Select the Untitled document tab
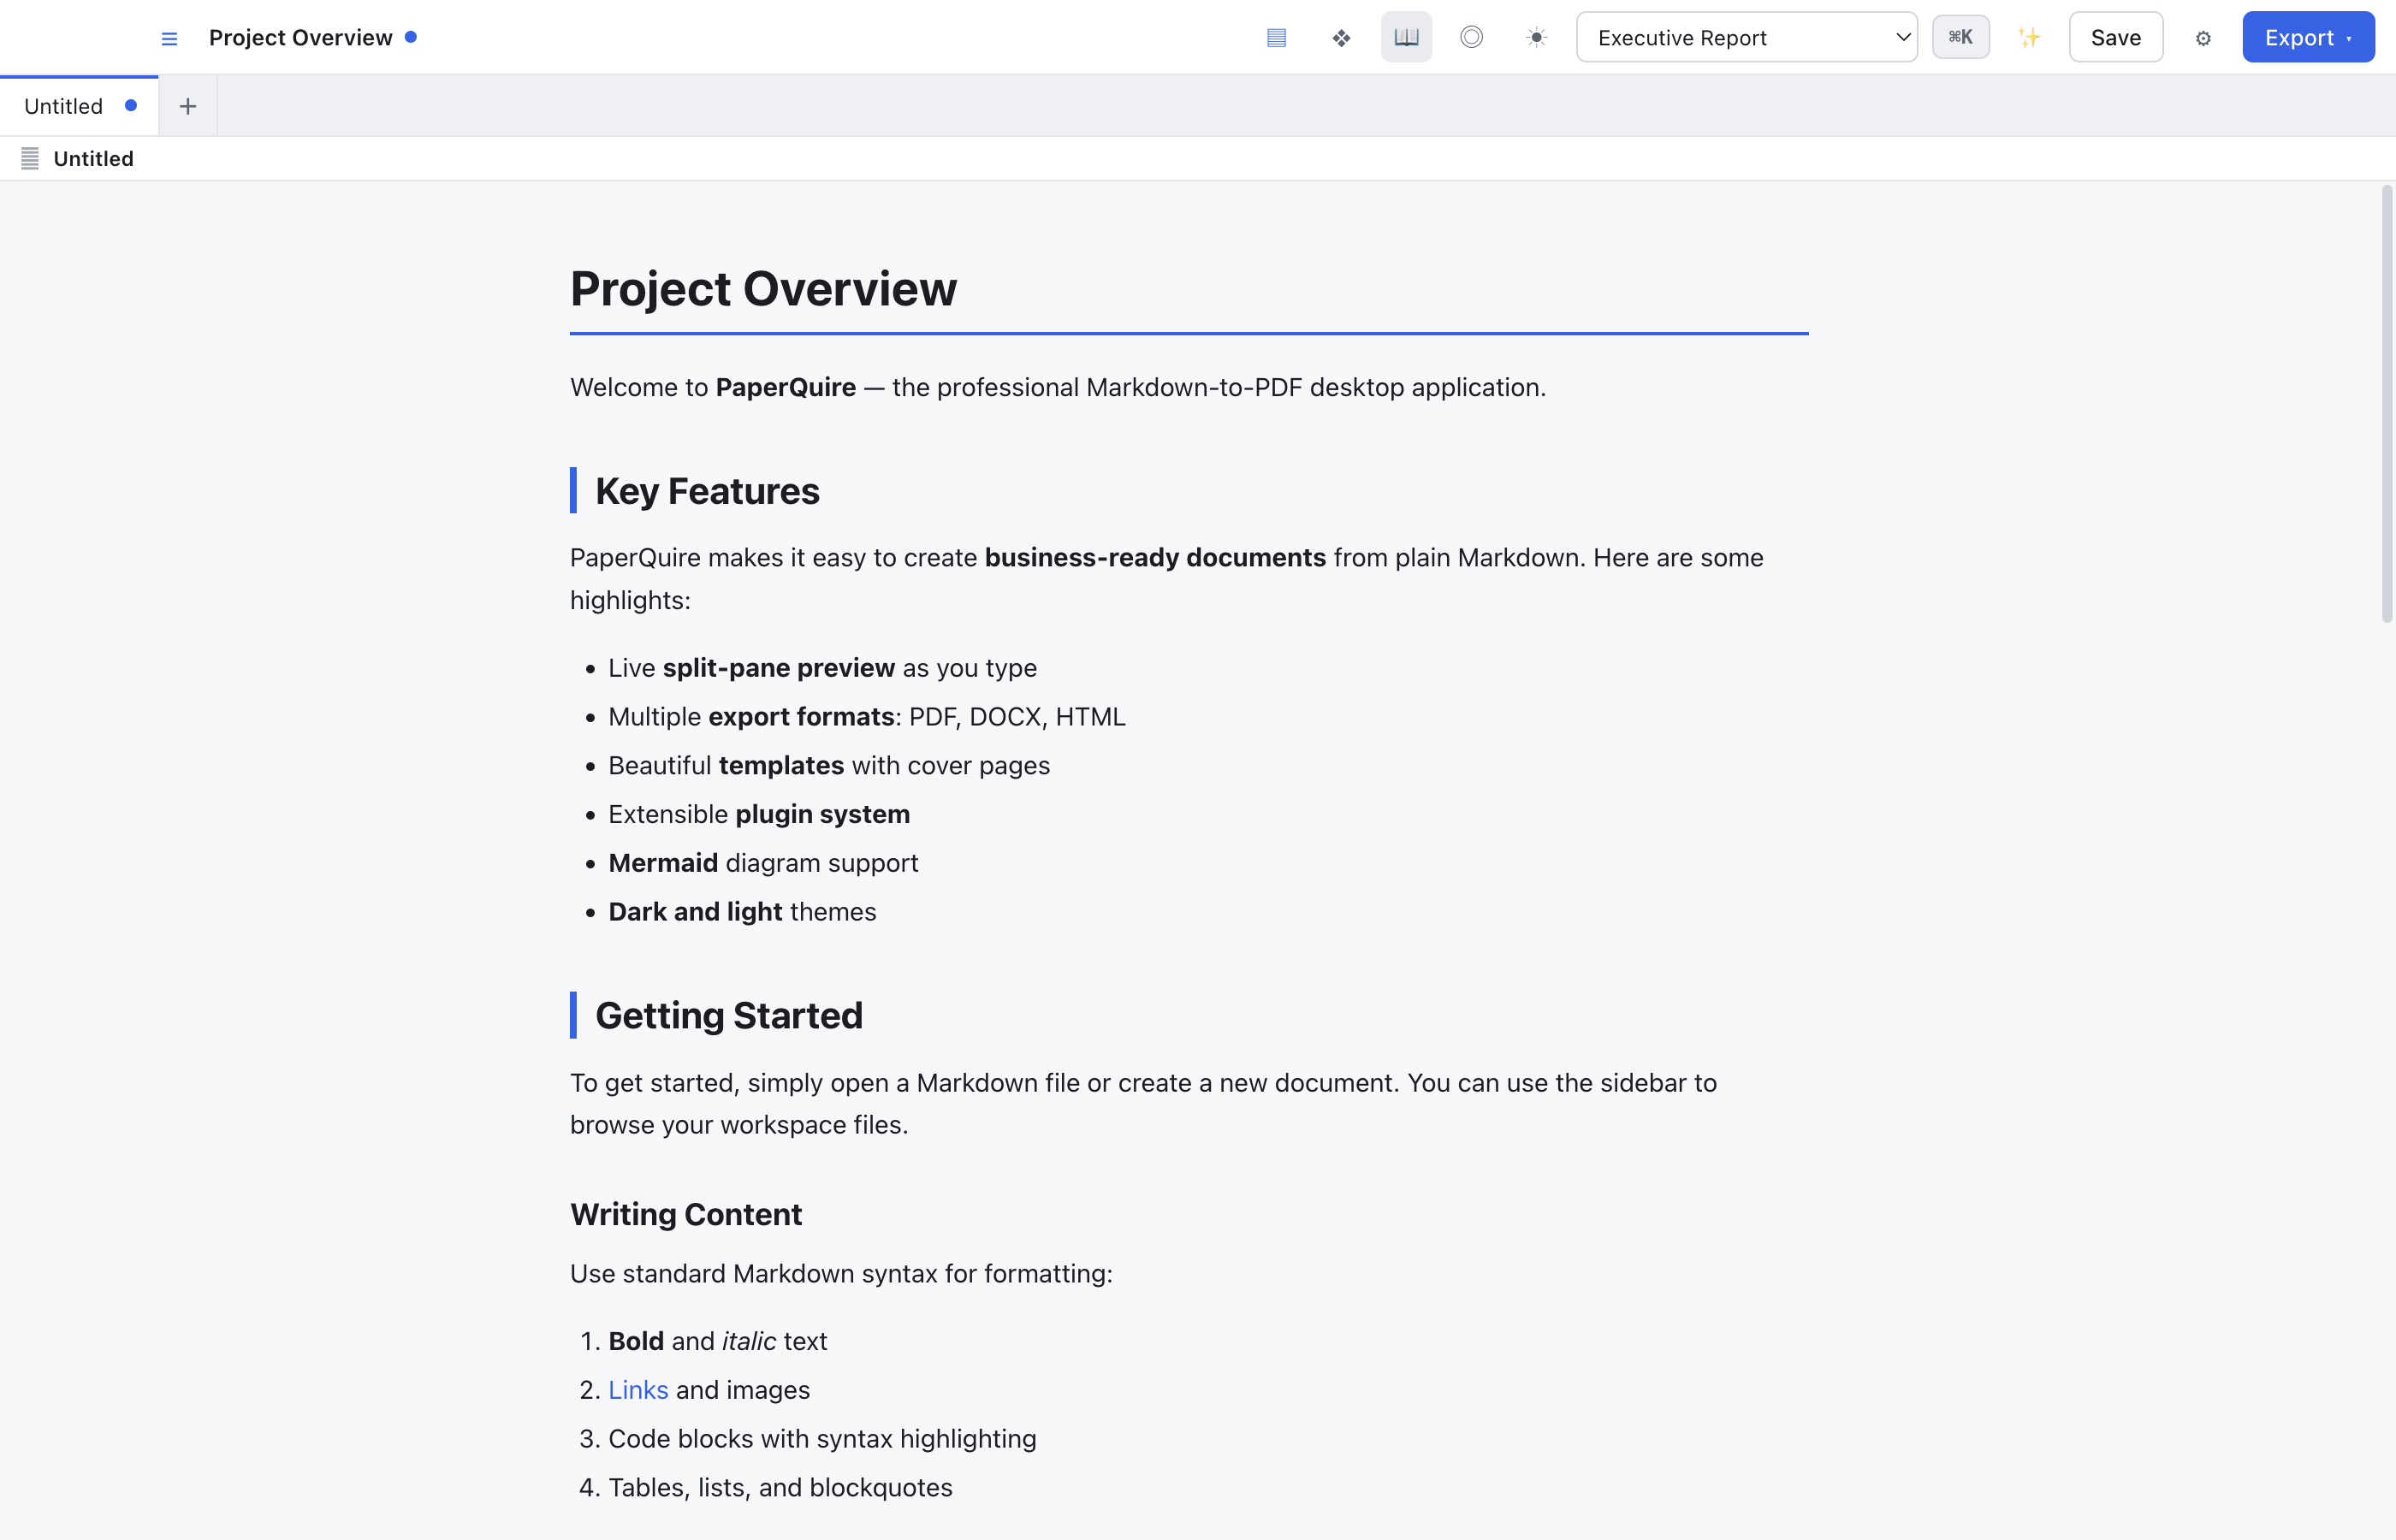 tap(79, 106)
